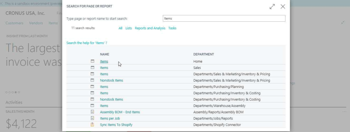Click task icon beside Sync Items To Shopify

click(x=92, y=125)
